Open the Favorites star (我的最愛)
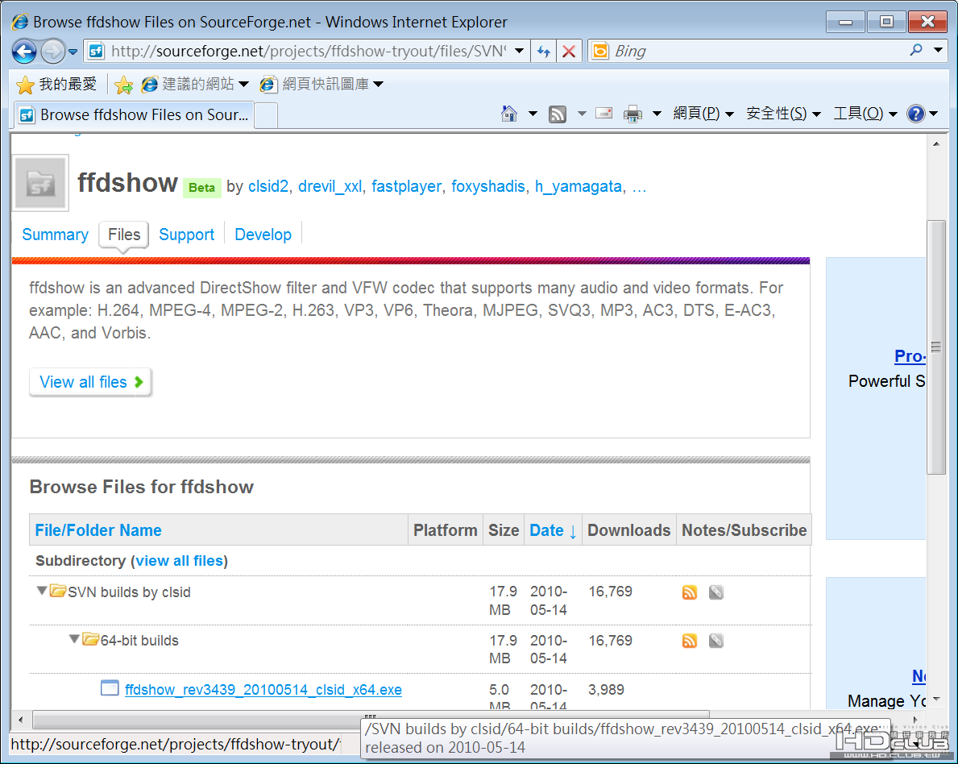The width and height of the screenshot is (958, 764). tap(56, 85)
